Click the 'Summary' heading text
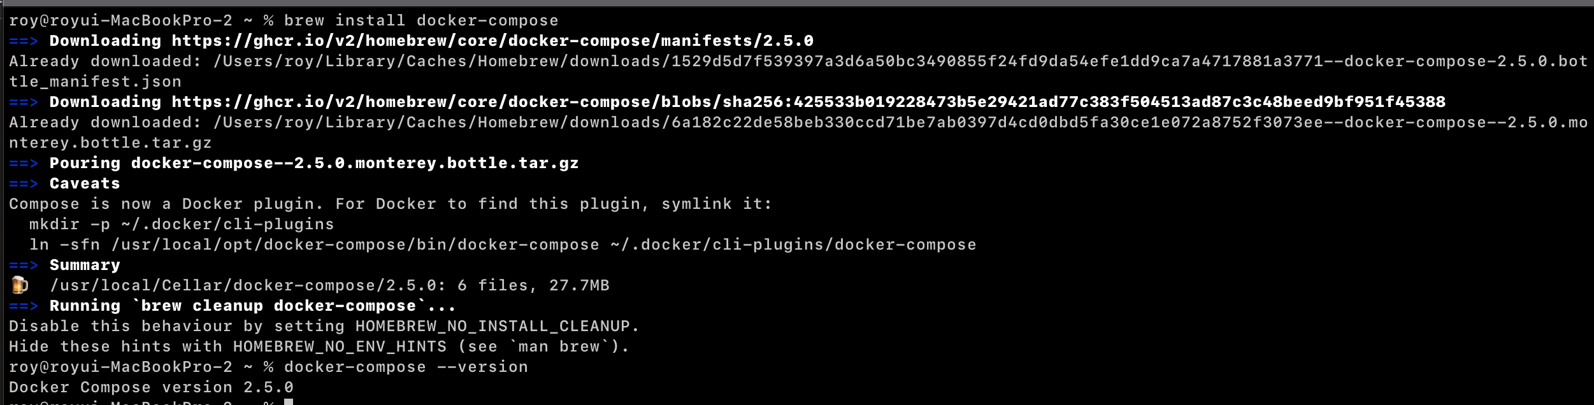This screenshot has width=1594, height=405. click(x=85, y=266)
